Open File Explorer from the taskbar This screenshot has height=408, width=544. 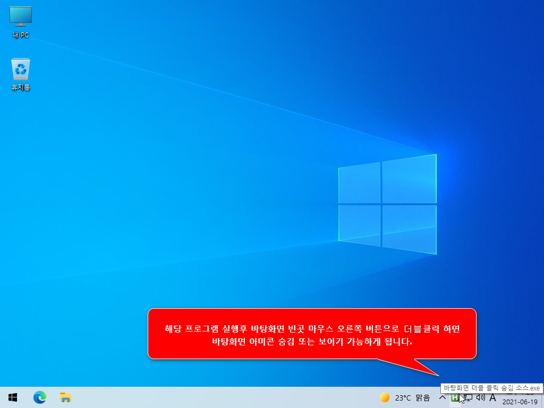65,397
